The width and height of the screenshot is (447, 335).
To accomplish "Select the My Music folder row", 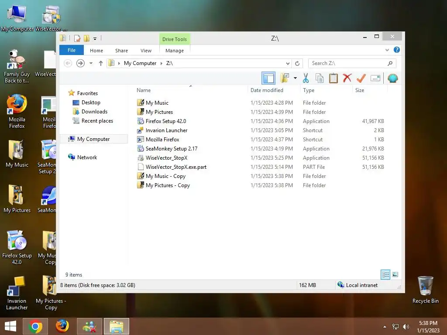I will [x=260, y=103].
